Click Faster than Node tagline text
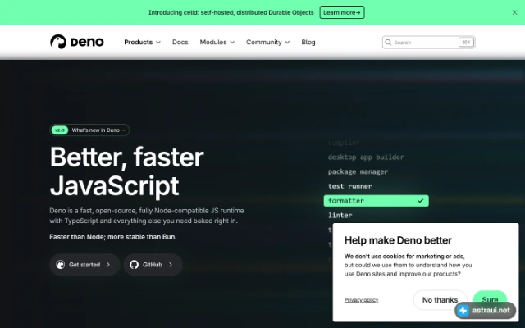The width and height of the screenshot is (525, 328). [x=113, y=237]
